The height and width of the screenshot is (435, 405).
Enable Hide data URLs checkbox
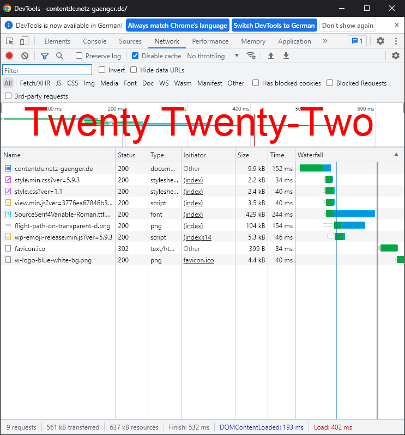point(134,70)
